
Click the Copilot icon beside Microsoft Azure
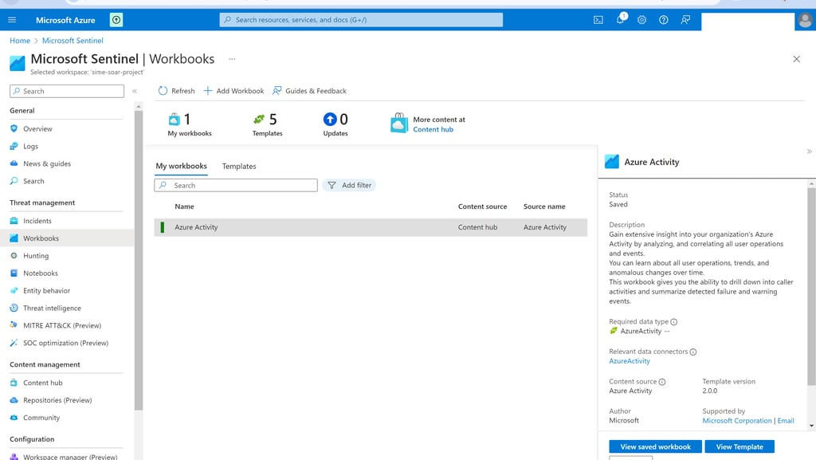(116, 20)
